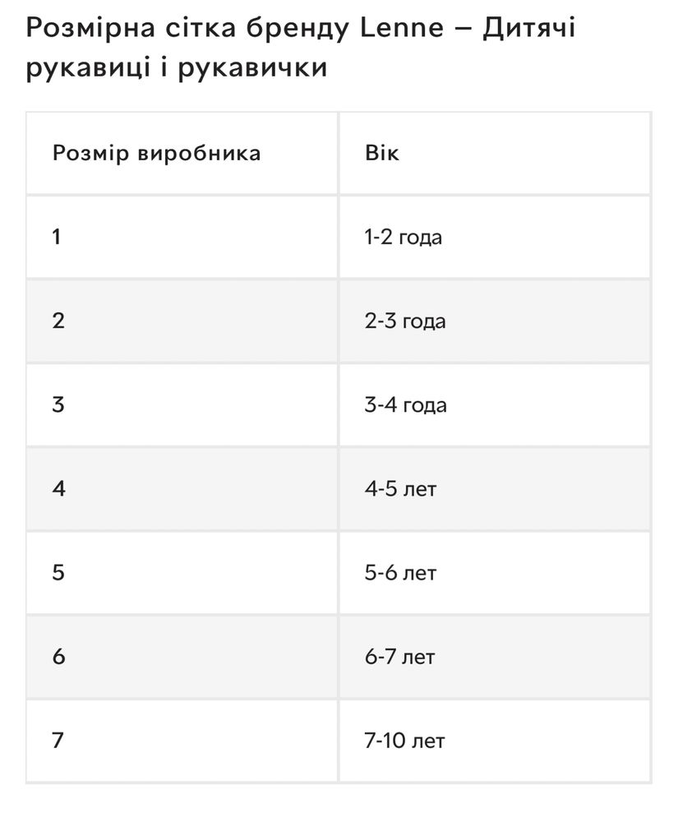Click 'рукавиці і рукавички' title line
The image size is (678, 822).
[x=177, y=68]
